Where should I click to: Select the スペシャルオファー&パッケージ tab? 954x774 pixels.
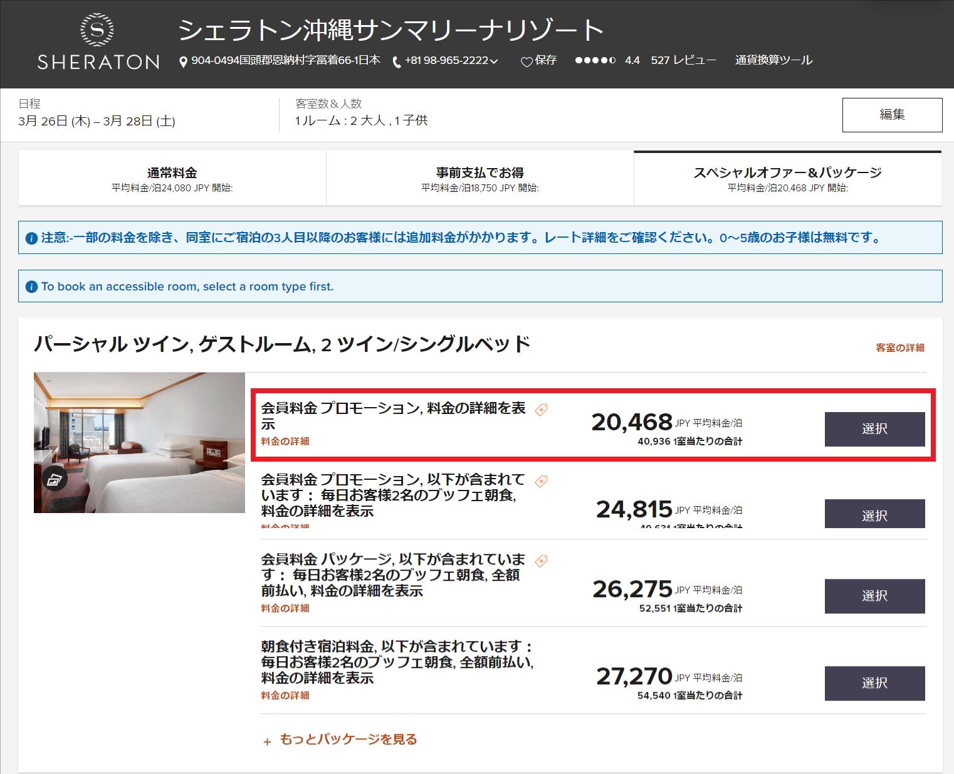point(787,179)
